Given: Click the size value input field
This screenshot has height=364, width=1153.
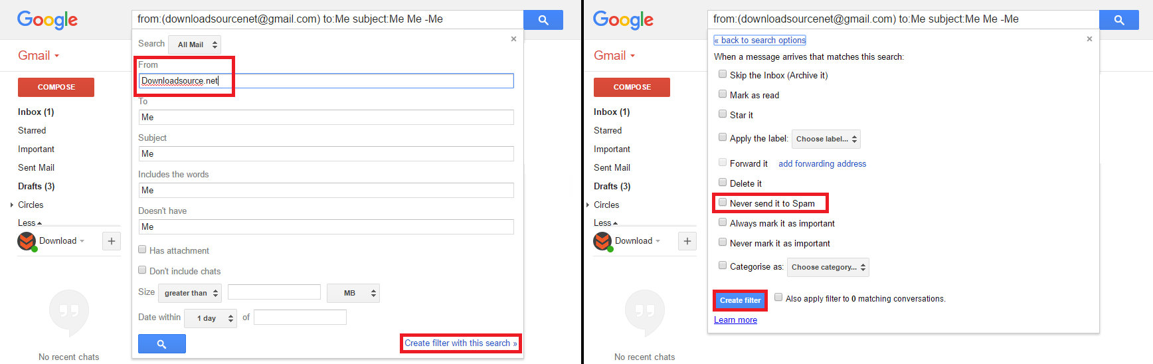Looking at the screenshot, I should coord(274,292).
